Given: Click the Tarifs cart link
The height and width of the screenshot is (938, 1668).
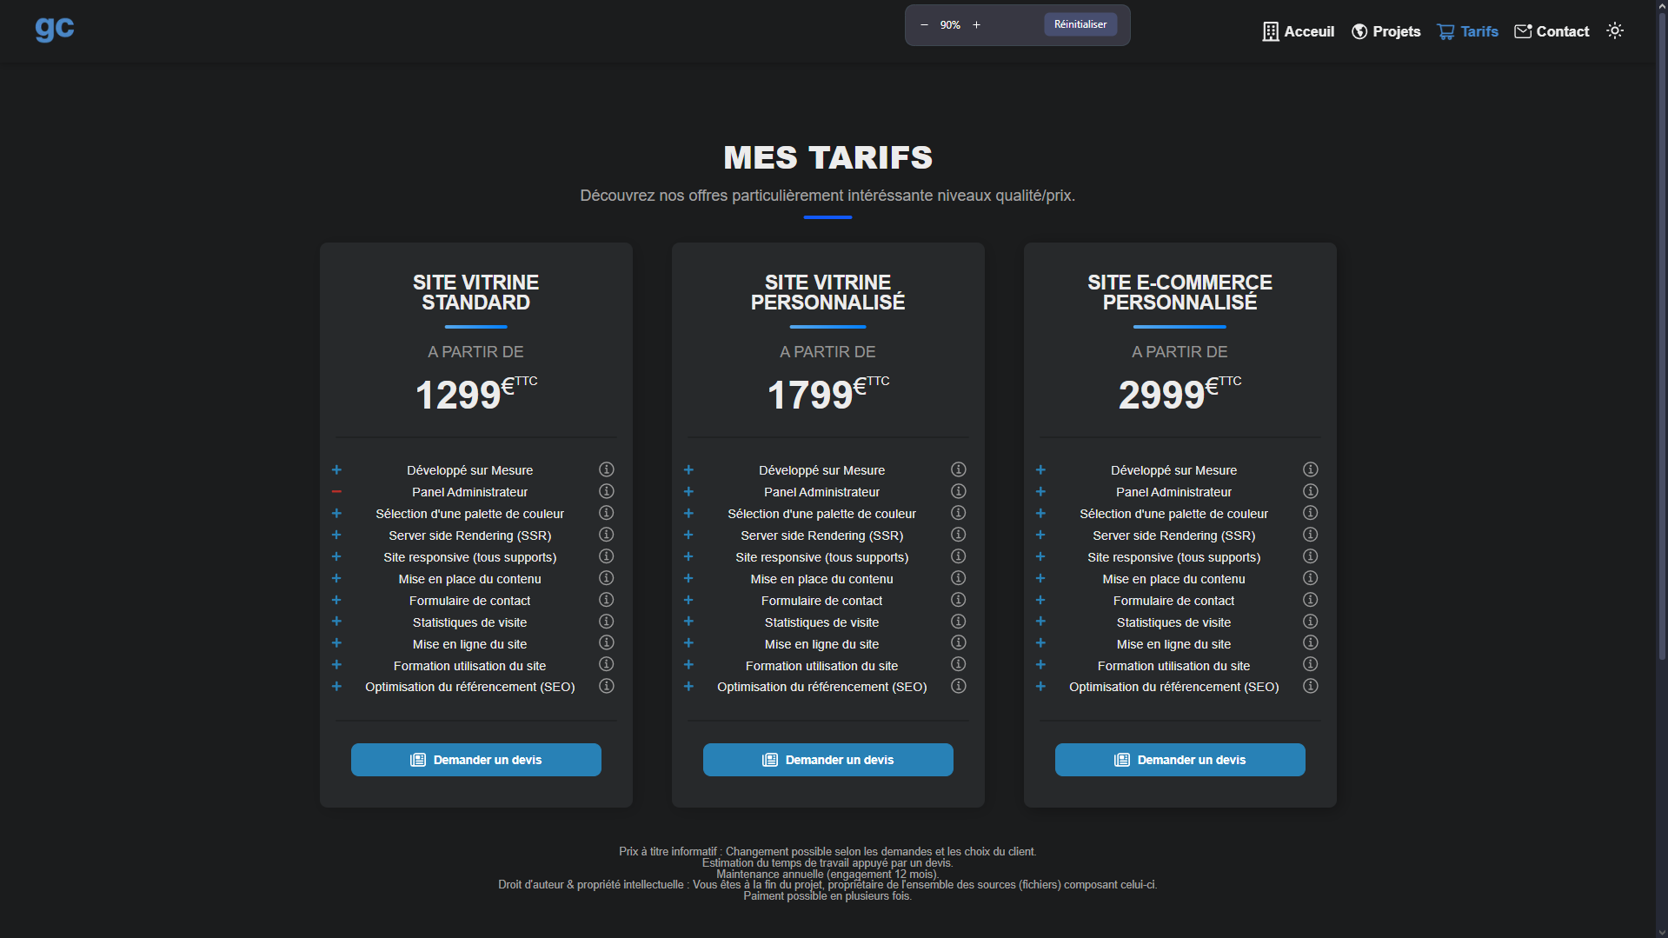Looking at the screenshot, I should pos(1467,31).
